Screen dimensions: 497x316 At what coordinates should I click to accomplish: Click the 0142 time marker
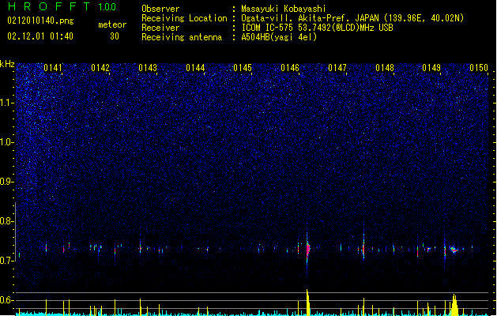[x=100, y=68]
